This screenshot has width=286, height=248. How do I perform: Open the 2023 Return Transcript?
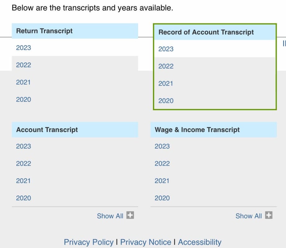tap(24, 48)
